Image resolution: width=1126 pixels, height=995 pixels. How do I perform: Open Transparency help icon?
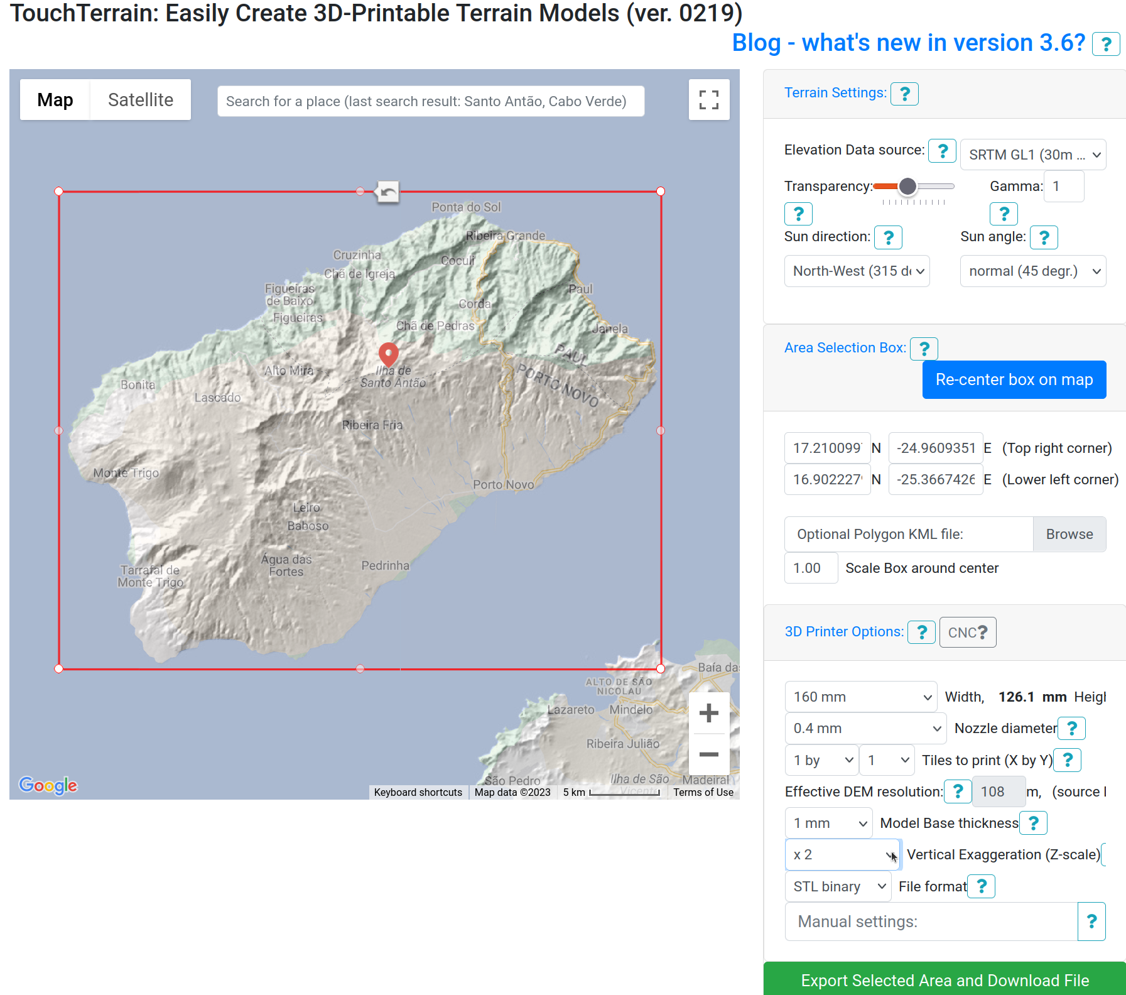point(799,214)
